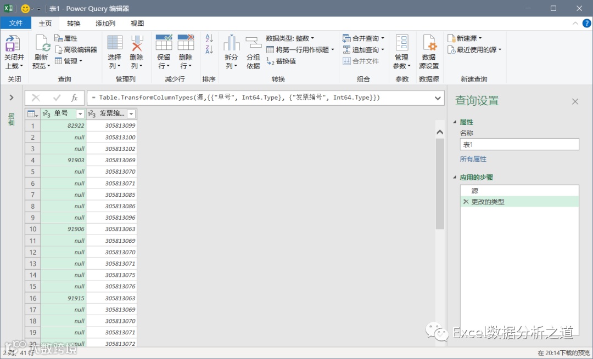Screen dimensions: 593x359
Task: Select cell with value 91903
Action: click(x=64, y=160)
